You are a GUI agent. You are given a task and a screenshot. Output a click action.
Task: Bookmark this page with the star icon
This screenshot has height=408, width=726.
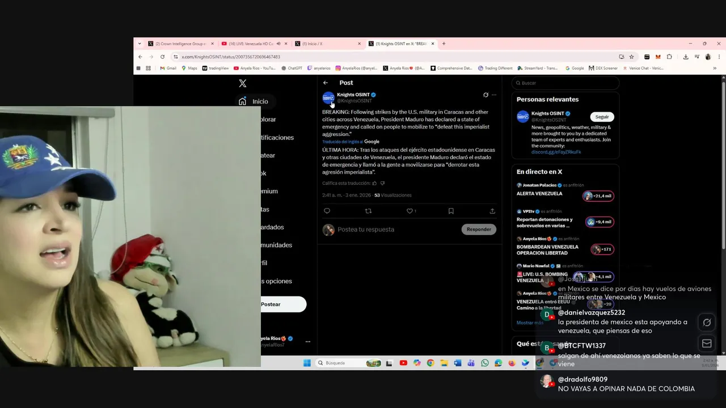pos(631,57)
